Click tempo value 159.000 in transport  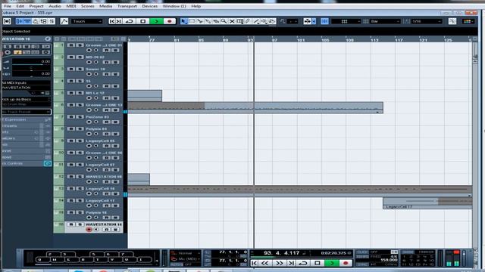389,260
